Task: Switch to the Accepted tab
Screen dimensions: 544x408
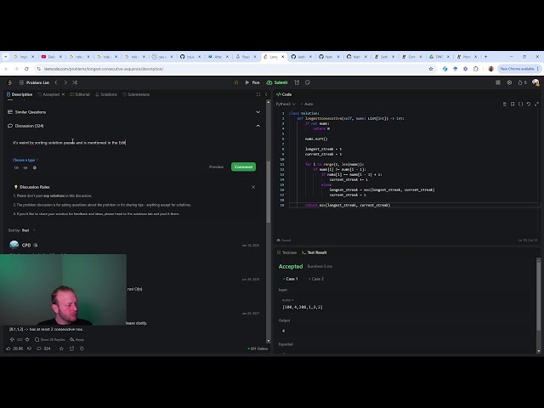Action: 48,94
